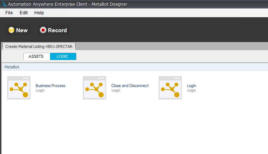Open the Edit menu
The image size is (268, 154).
pyautogui.click(x=24, y=13)
